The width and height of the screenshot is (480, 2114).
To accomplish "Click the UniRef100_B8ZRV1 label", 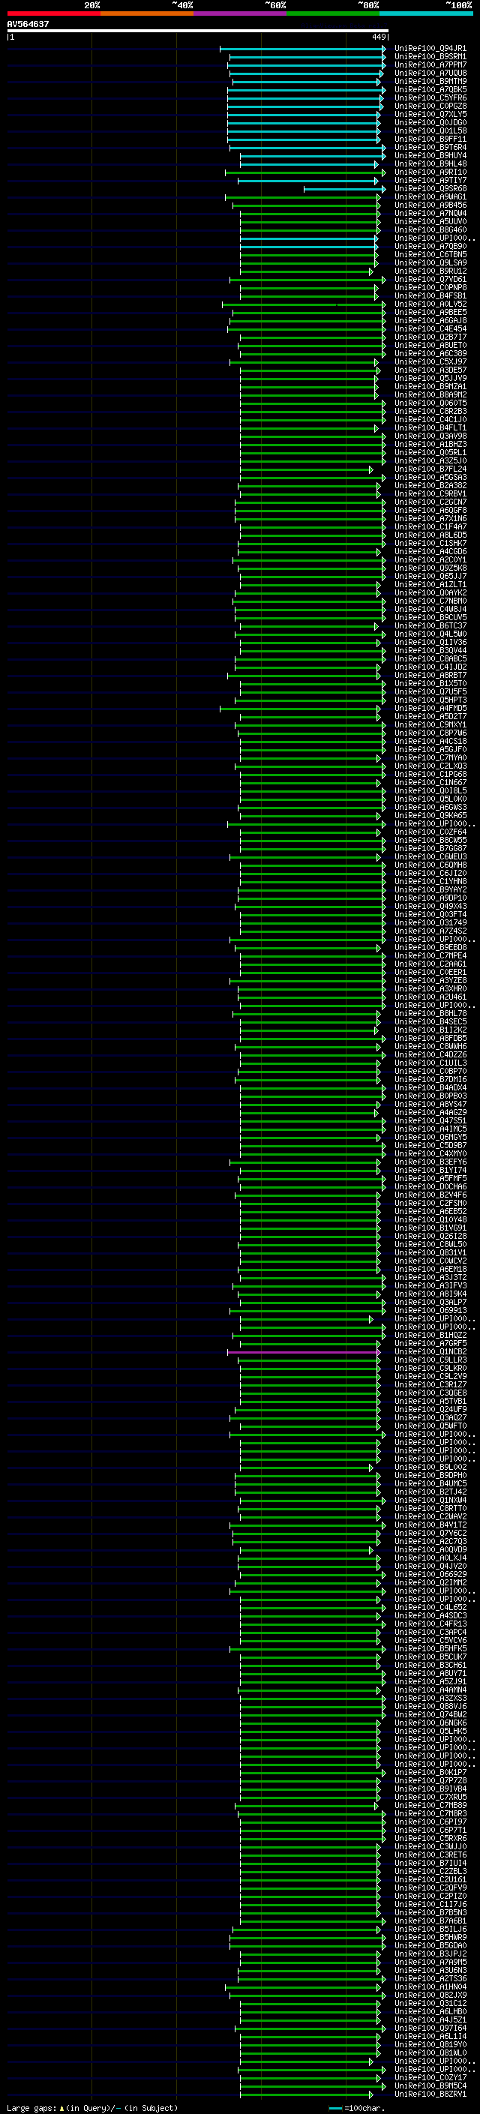I will pyautogui.click(x=430, y=2094).
